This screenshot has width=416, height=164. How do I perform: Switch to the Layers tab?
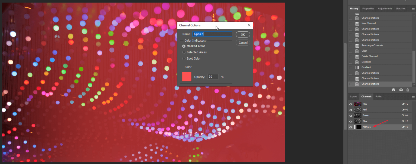353,97
